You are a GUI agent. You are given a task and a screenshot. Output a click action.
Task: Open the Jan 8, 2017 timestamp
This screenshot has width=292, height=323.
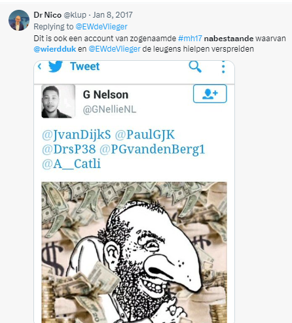113,15
